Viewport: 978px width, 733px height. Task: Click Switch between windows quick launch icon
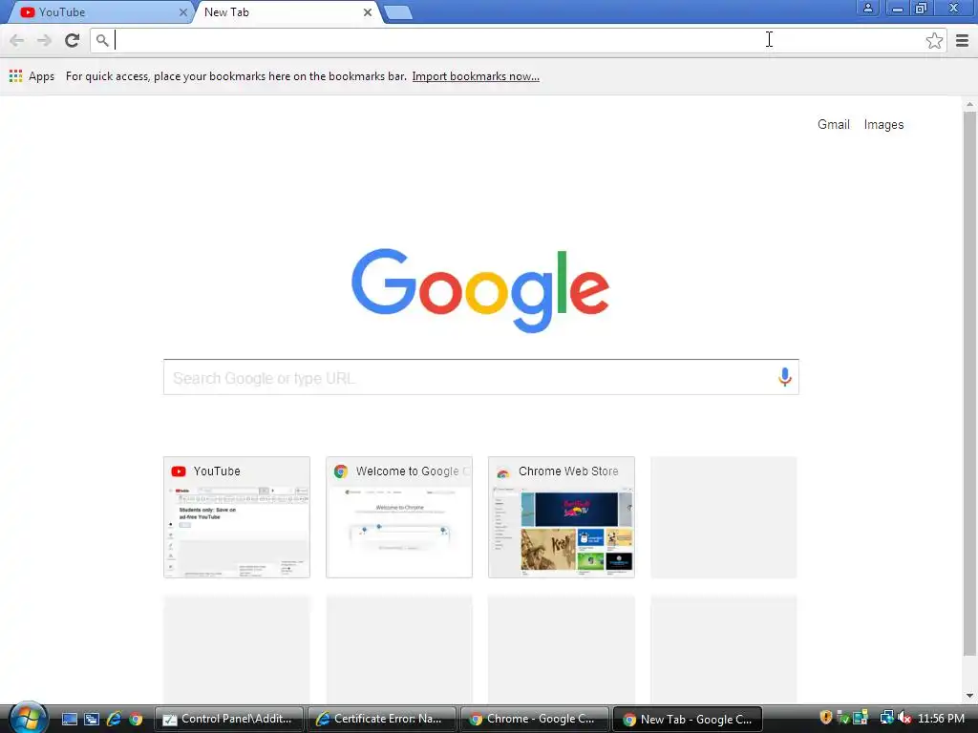[x=92, y=720]
